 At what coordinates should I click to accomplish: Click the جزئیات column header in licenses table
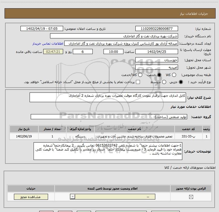[x=31, y=188]
